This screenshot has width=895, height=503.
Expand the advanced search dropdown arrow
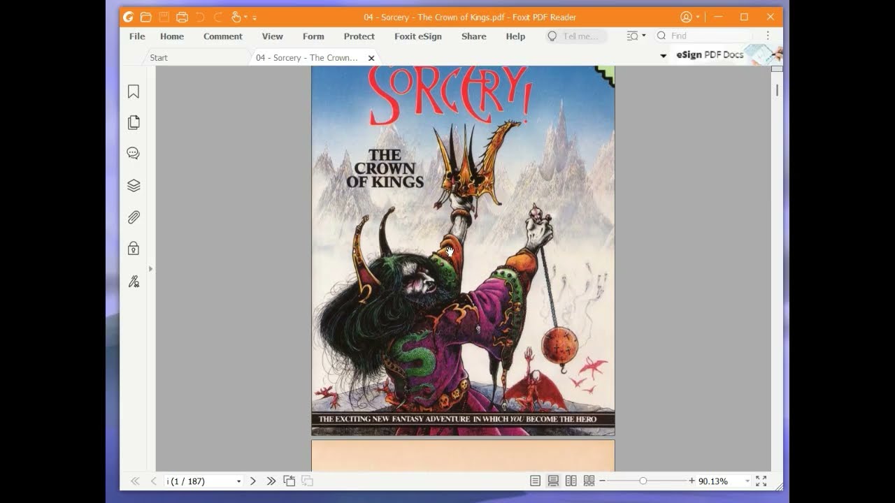coord(643,36)
